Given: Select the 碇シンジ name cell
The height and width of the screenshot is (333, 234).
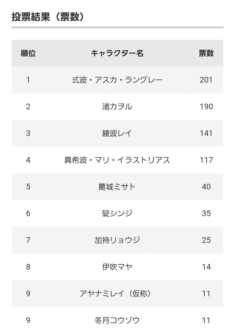Looking at the screenshot, I should 117,214.
